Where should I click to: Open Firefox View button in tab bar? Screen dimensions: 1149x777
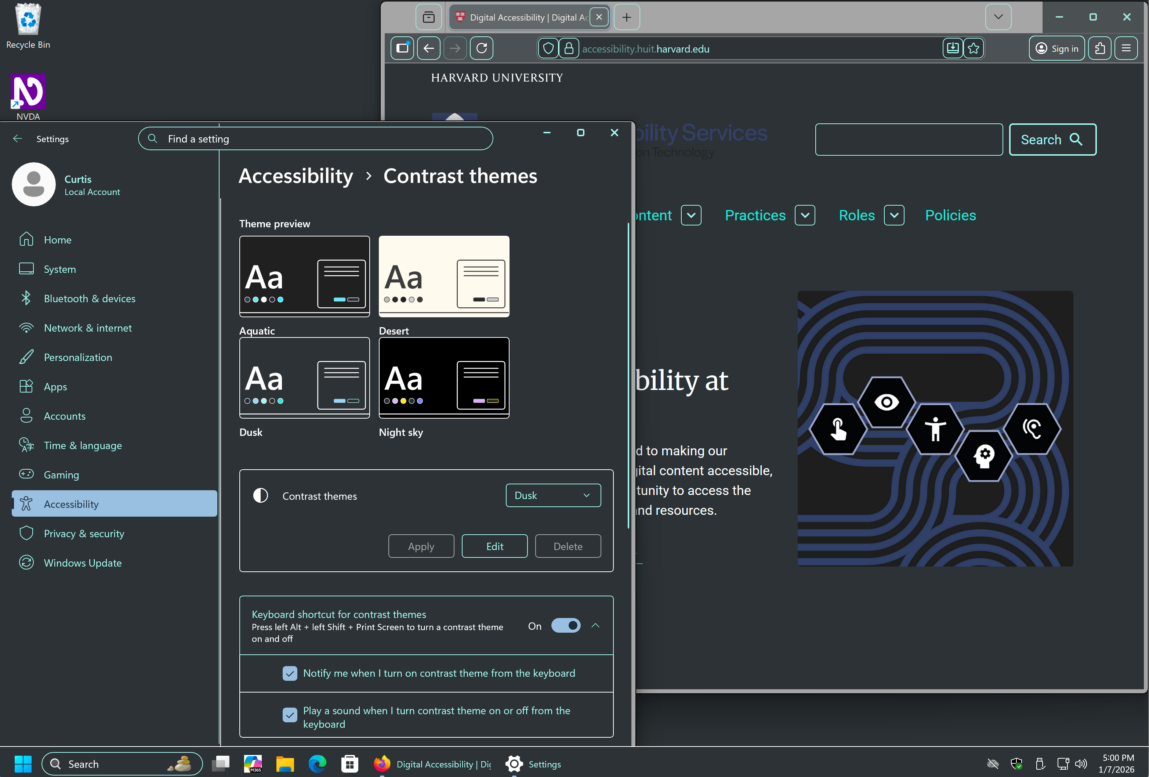429,17
